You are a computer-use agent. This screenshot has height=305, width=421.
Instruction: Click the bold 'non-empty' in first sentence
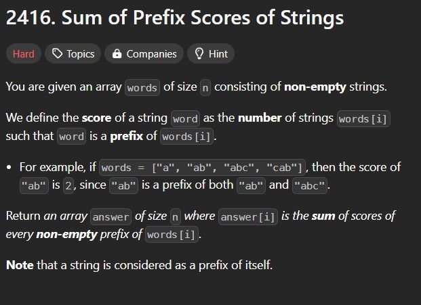coord(315,87)
